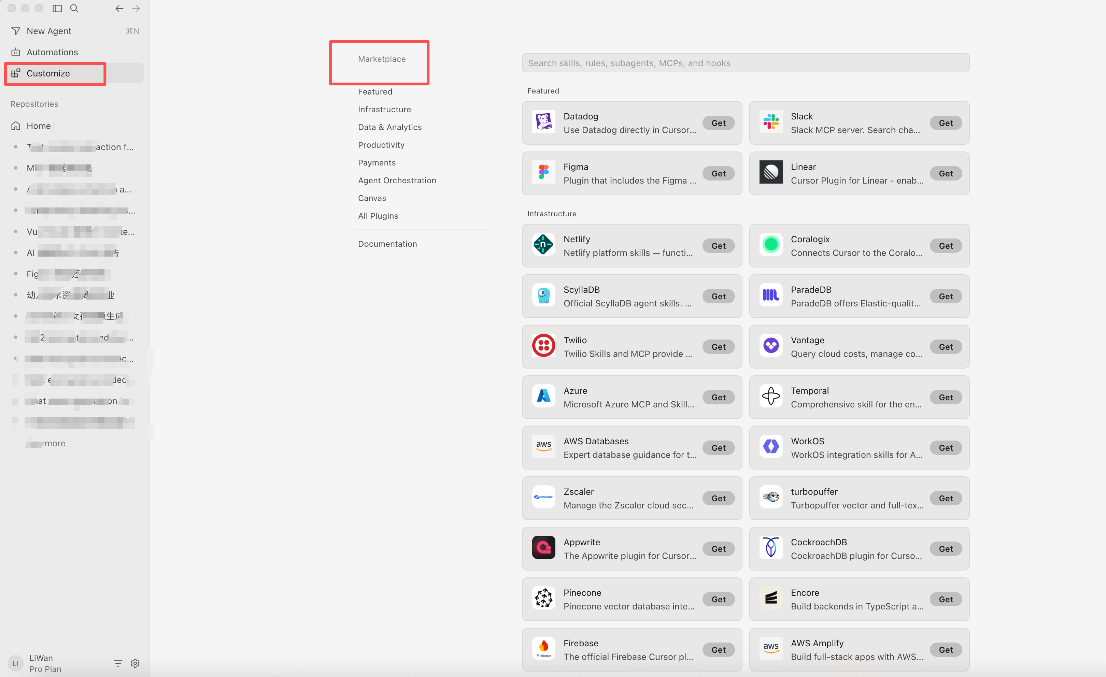Jump to Agent Orchestration category
This screenshot has width=1106, height=677.
(x=397, y=181)
